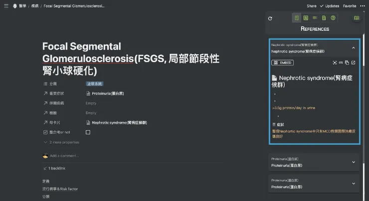Open the Focal Segmental Glomerulosclerosis breadcrumb item
The width and height of the screenshot is (369, 201).
(74, 6)
